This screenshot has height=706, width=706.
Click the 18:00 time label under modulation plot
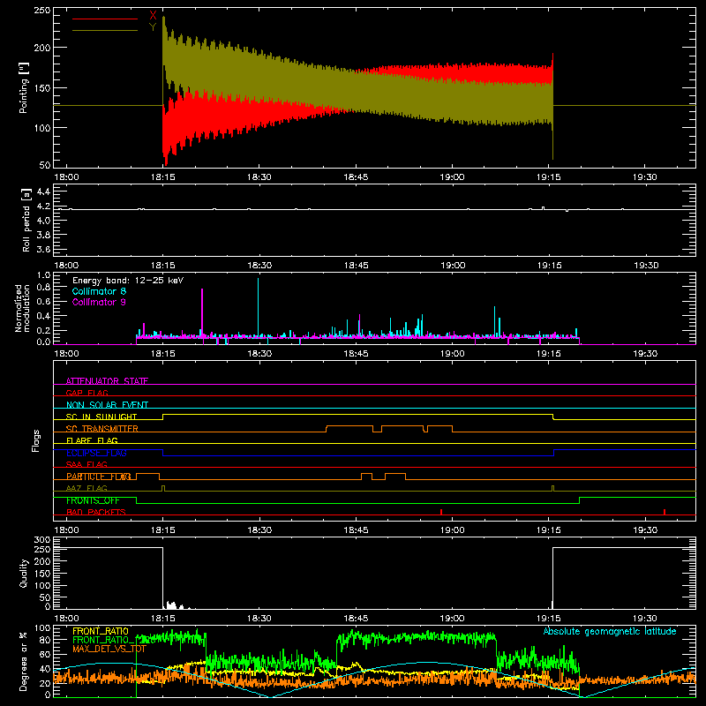(x=66, y=354)
